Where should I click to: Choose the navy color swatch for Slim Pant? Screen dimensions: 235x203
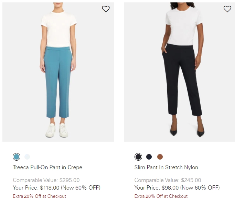pos(149,157)
